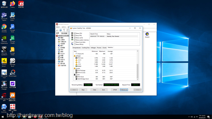Expand the 作業系統 node in AIDA64 tree
Image resolution: width=212 pixels, height=119 pixels.
tap(57, 42)
